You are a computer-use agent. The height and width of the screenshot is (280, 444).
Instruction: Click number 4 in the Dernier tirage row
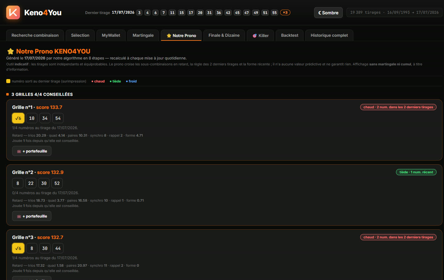pyautogui.click(x=147, y=13)
